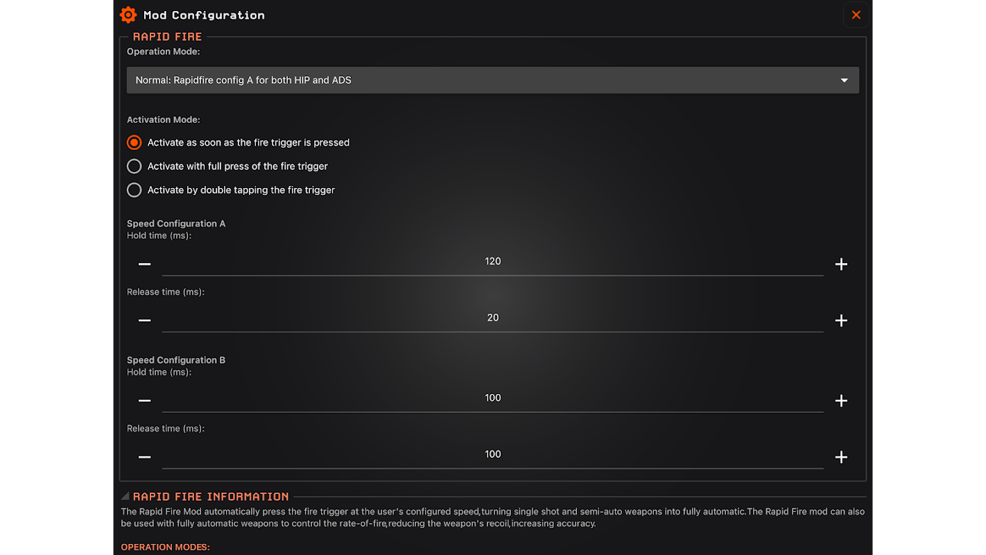Increase Config A hold time with plus
Viewport: 986px width, 555px height.
click(841, 264)
